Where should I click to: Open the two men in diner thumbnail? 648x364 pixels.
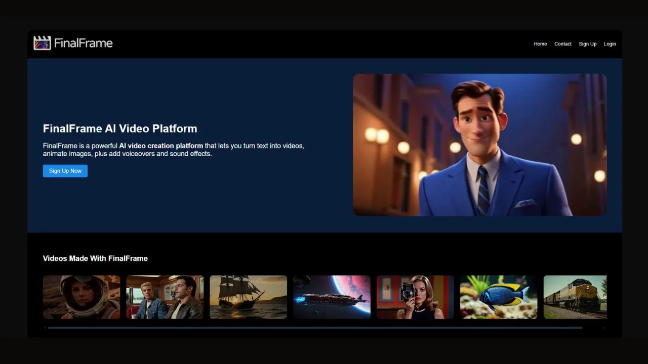point(165,297)
